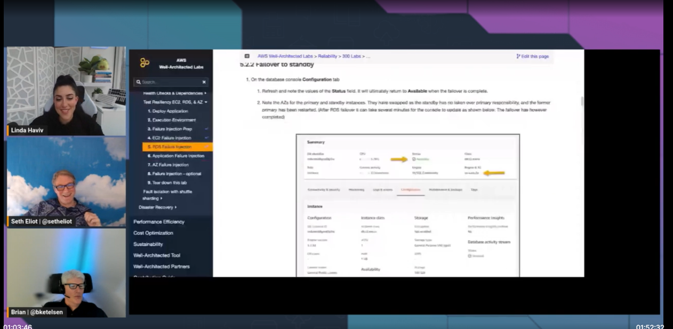Click the Edit this page link

pos(532,56)
